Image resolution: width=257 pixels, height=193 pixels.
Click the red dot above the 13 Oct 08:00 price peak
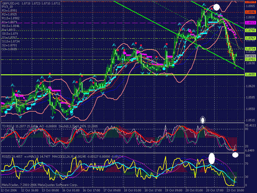pos(50,74)
